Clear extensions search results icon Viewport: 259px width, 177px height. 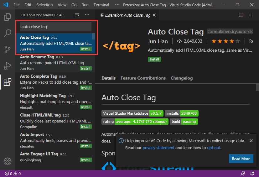77,15
